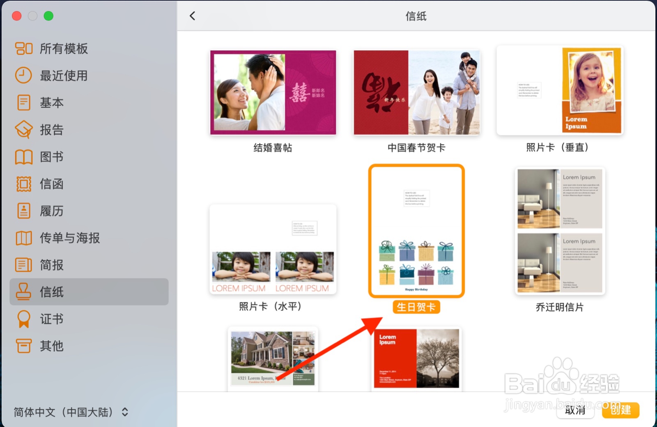Select the 生日贺卡 birthday card template
The image size is (657, 427).
click(x=416, y=231)
